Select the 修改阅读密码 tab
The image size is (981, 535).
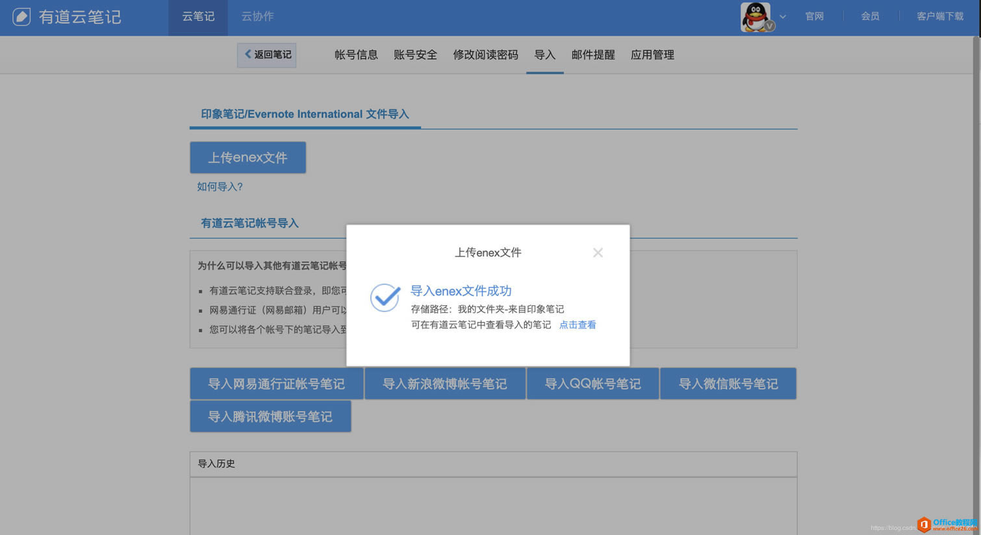pos(485,55)
